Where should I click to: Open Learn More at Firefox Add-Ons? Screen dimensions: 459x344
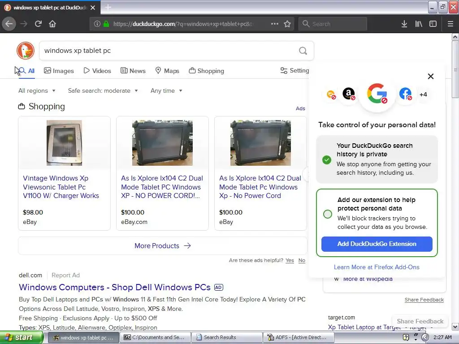[377, 267]
